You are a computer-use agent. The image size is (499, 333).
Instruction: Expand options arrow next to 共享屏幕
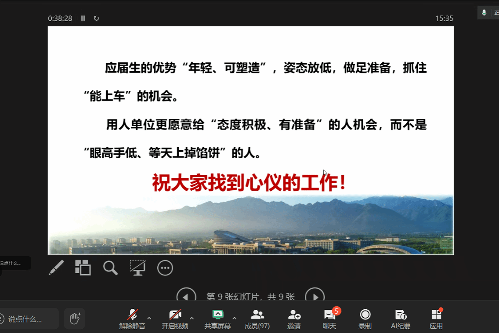pyautogui.click(x=234, y=318)
